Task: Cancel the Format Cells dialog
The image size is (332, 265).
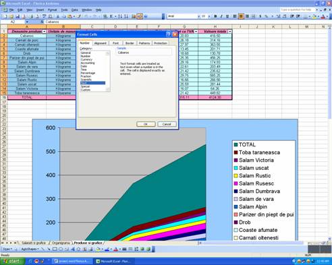Action: click(x=167, y=124)
